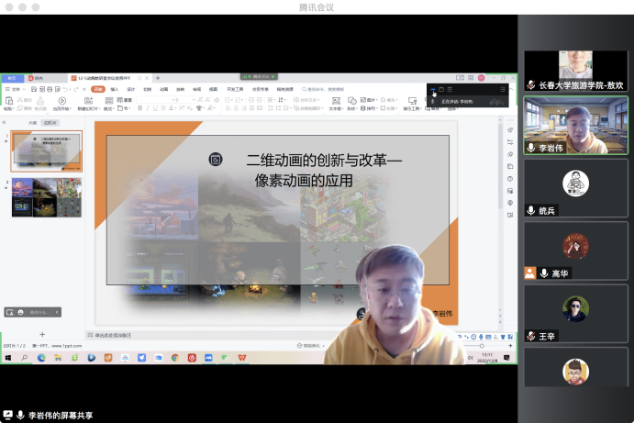Viewport: 634px width, 423px height.
Task: Click the zoom-in plus button
Action: pyautogui.click(x=510, y=346)
